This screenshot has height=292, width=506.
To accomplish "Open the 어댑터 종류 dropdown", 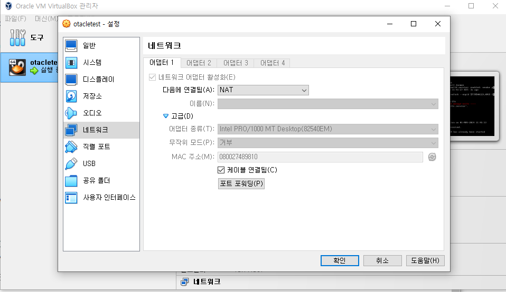I will tap(328, 129).
